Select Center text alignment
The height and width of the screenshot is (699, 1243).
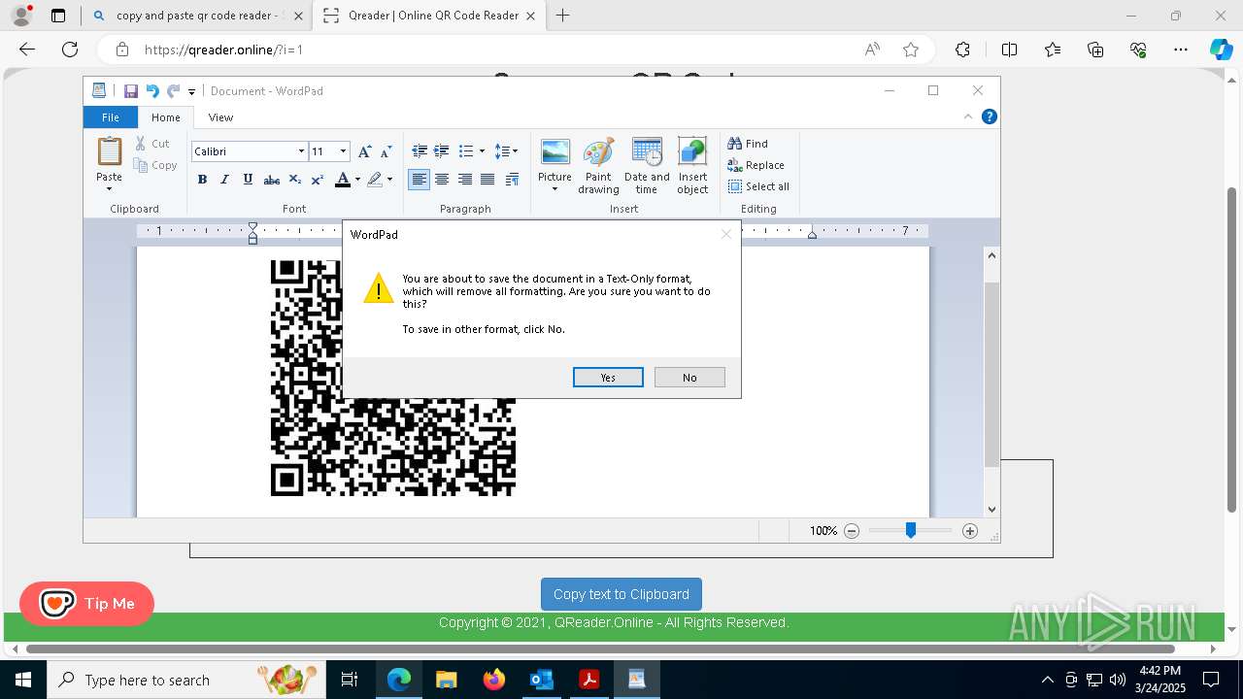[442, 180]
